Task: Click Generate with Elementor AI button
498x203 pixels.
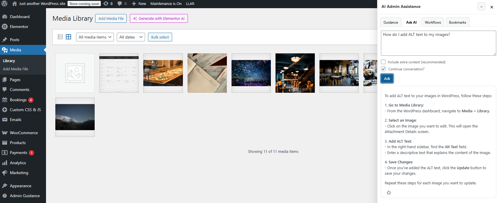Action: 159,18
